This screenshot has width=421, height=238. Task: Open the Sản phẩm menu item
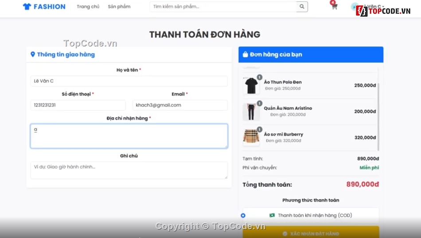coord(119,7)
